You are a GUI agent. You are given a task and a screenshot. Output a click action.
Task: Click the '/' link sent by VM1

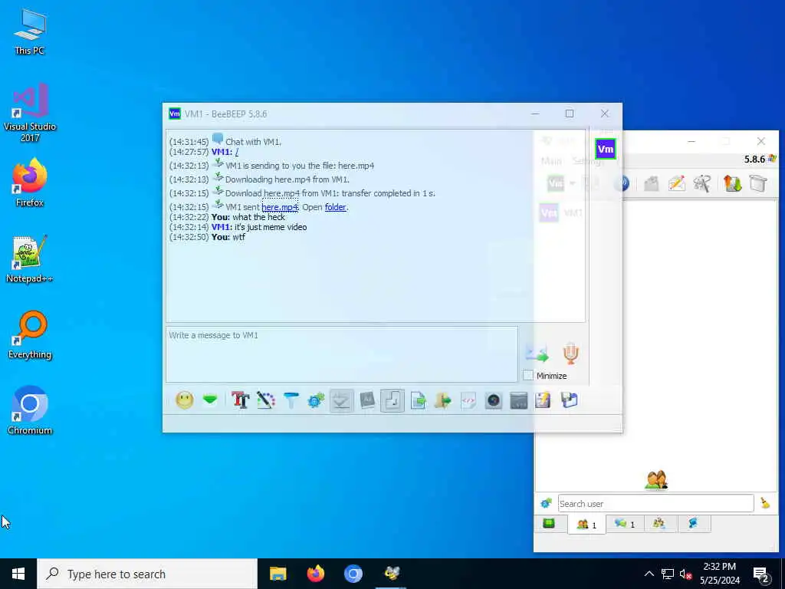(x=237, y=152)
